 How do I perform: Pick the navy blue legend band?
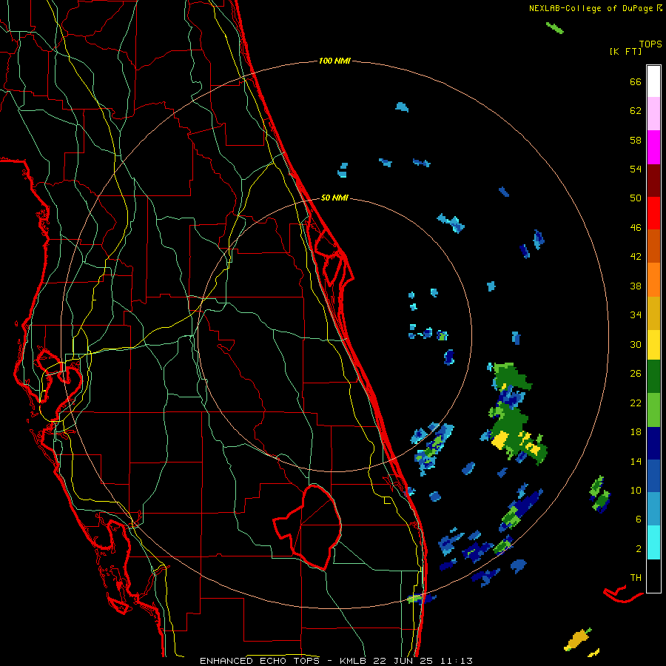pyautogui.click(x=653, y=443)
